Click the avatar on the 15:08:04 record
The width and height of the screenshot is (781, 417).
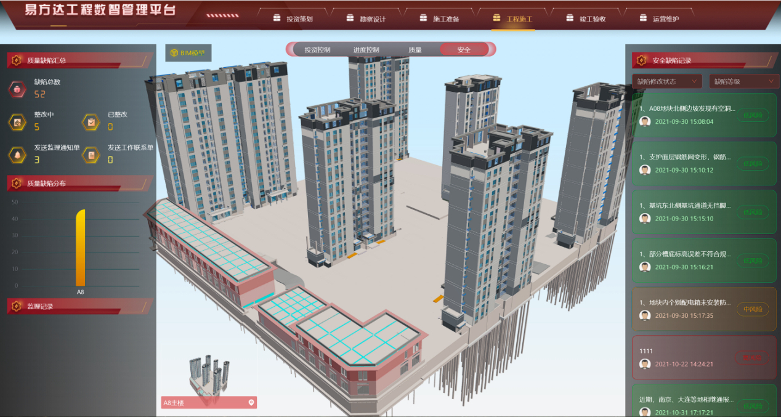coord(645,121)
